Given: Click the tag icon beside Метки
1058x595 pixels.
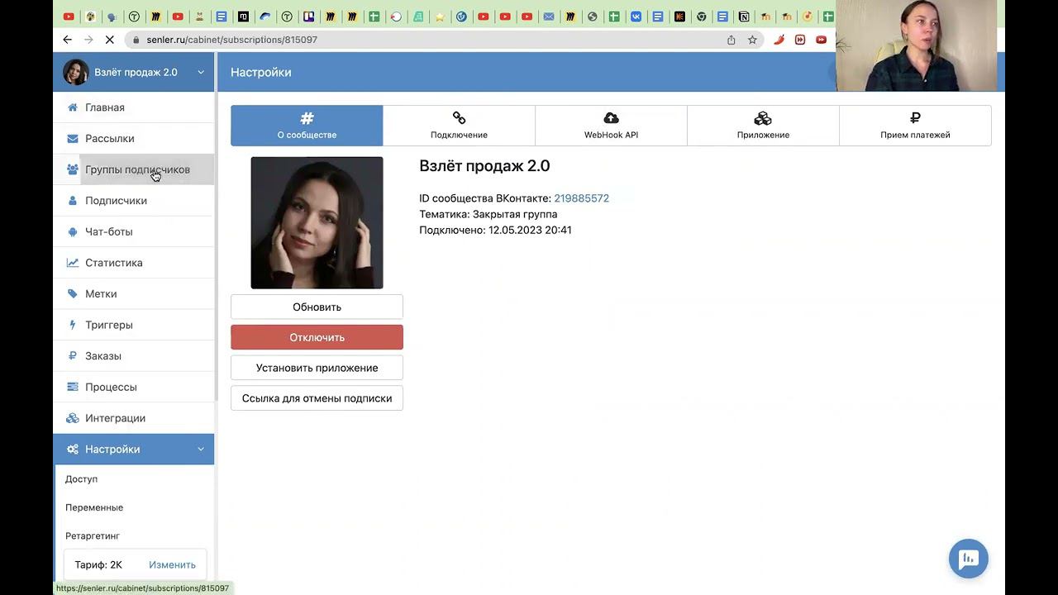Looking at the screenshot, I should click(73, 294).
